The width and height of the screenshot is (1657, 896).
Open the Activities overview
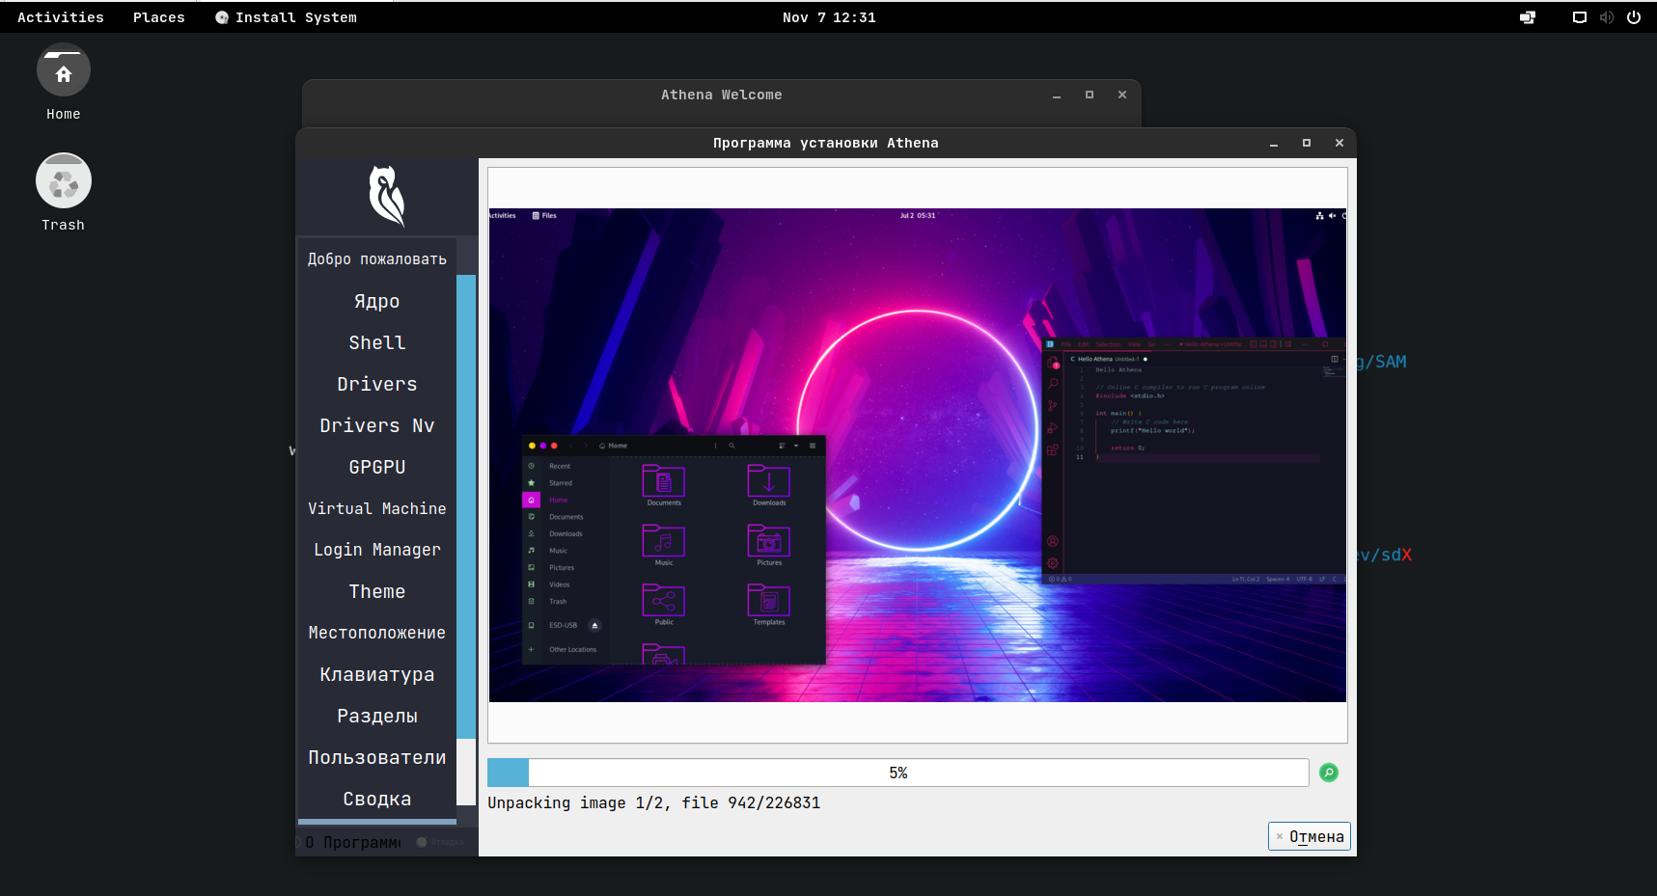pos(60,17)
